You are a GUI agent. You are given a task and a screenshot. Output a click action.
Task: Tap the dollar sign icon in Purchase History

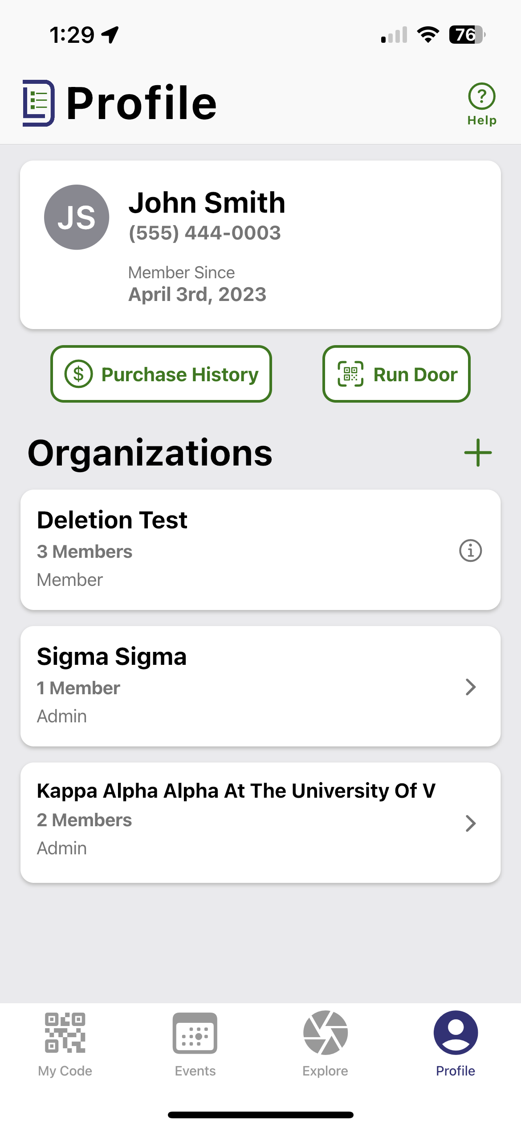click(x=78, y=374)
